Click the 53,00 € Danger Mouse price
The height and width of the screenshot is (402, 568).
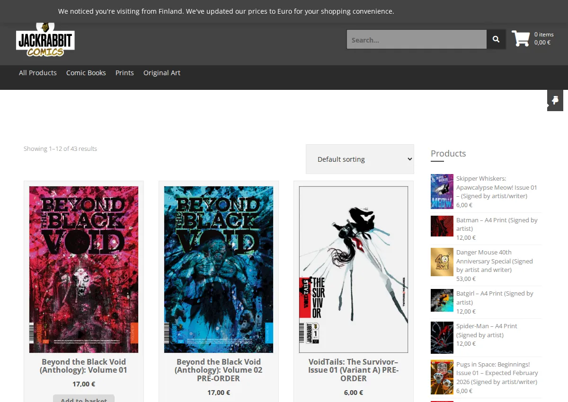tap(466, 279)
